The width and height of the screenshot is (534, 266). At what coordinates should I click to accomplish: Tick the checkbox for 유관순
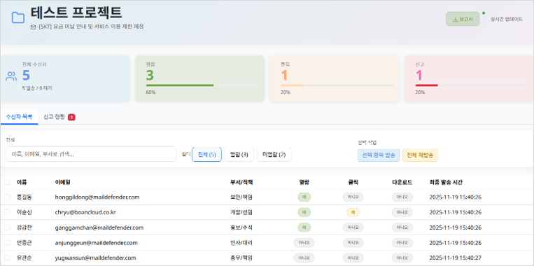tap(7, 258)
